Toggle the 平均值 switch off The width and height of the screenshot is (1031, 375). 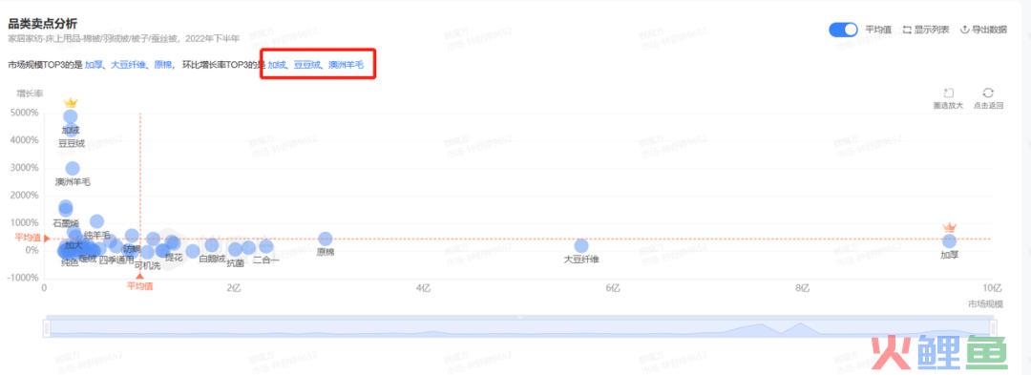[843, 30]
